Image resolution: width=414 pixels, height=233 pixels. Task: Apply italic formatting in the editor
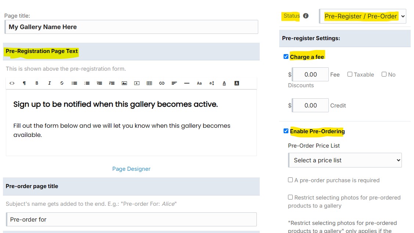[x=49, y=83]
